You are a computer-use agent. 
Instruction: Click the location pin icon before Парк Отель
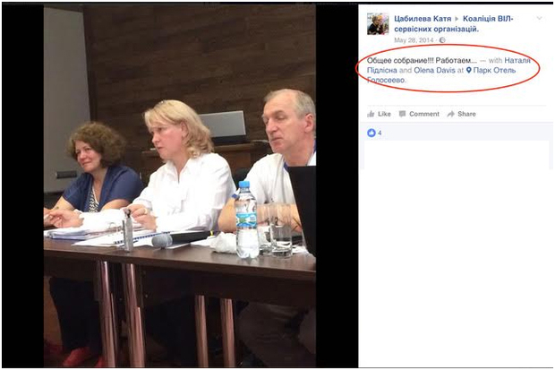(x=469, y=70)
